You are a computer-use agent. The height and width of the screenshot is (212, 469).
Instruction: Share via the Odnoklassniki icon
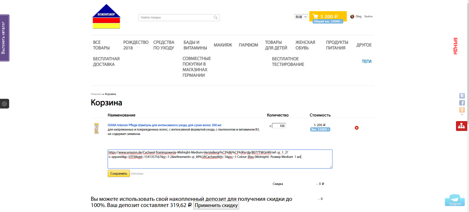click(x=462, y=110)
